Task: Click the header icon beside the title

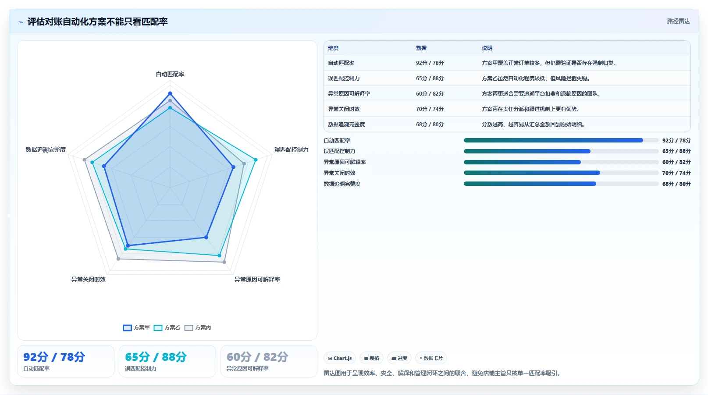Action: click(21, 22)
